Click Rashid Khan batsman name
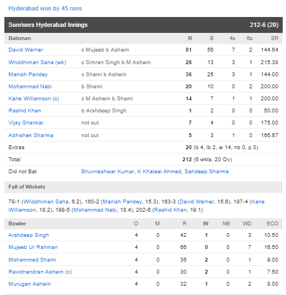 coord(25,110)
